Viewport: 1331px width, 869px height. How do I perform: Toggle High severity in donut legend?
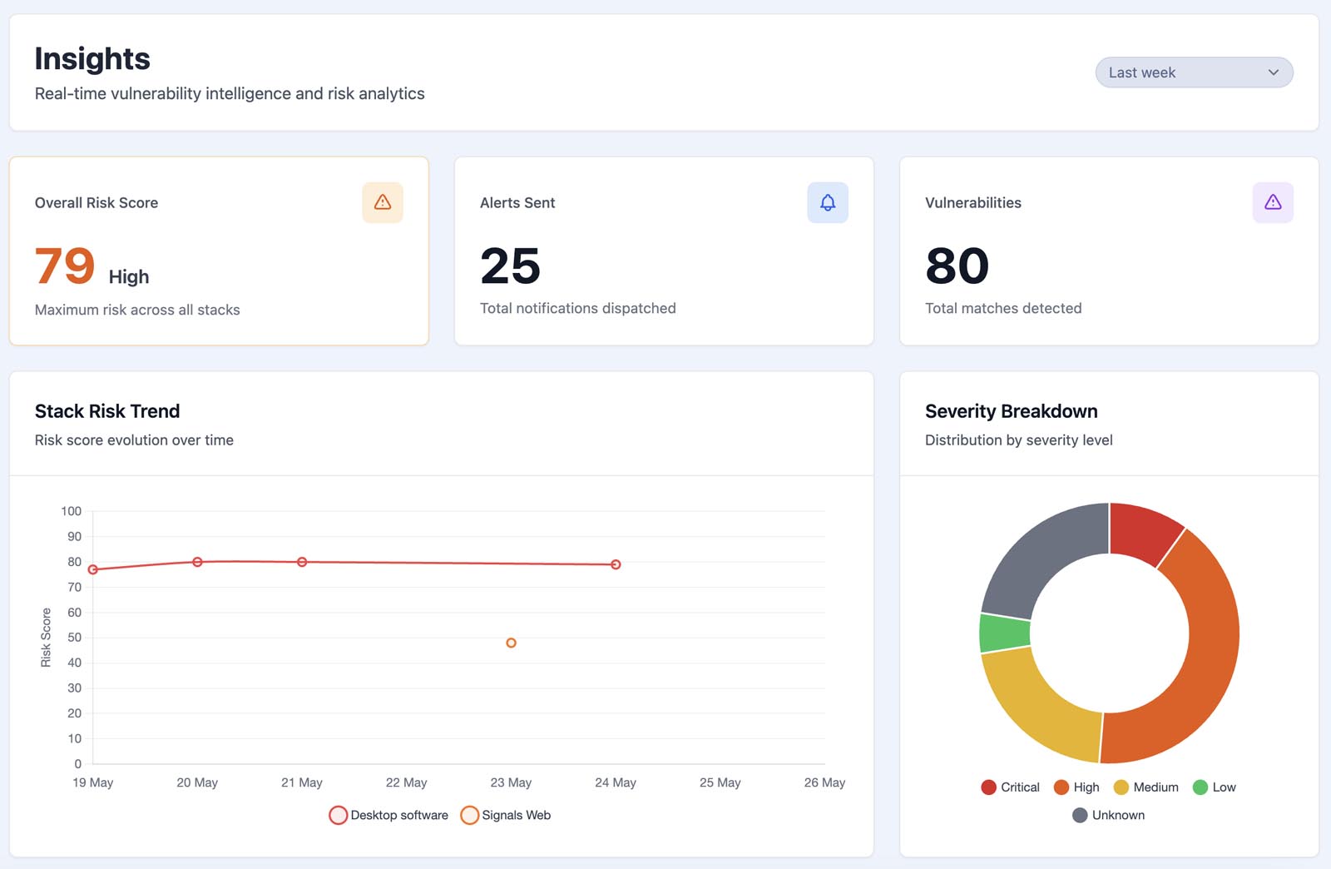(1076, 787)
